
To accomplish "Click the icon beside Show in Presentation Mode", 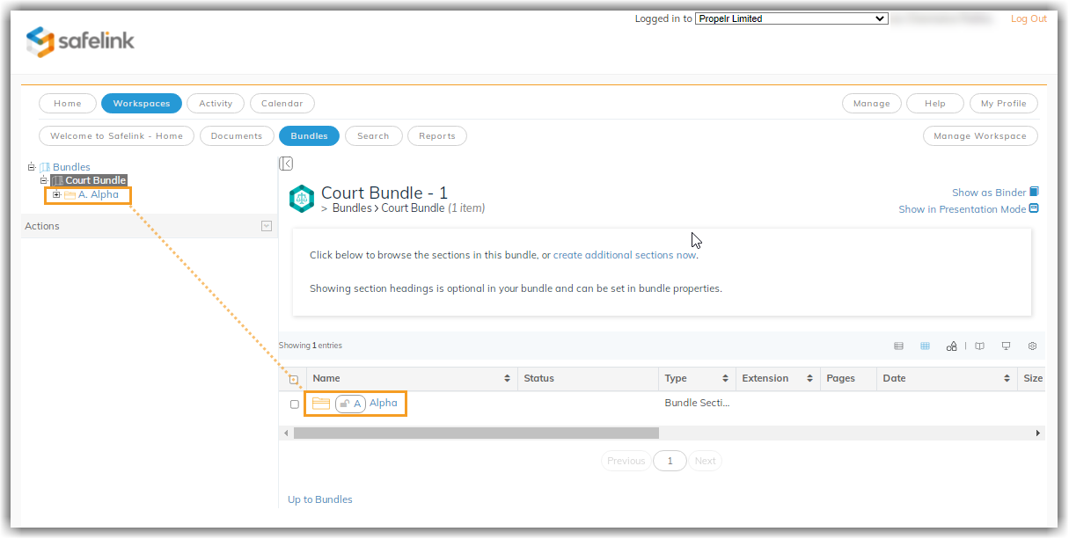I will pos(1034,208).
